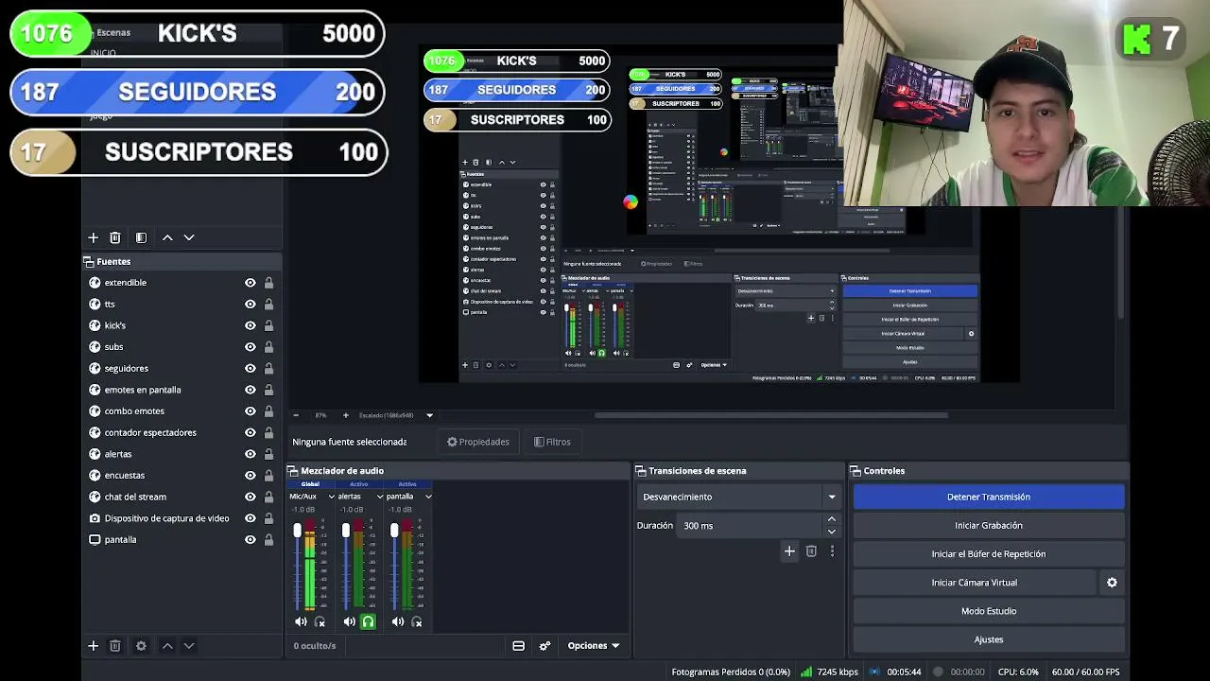The image size is (1210, 681).
Task: Toggle the lock on the pantalla source
Action: 269,540
